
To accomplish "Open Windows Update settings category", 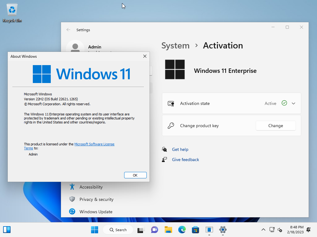I will (x=96, y=212).
